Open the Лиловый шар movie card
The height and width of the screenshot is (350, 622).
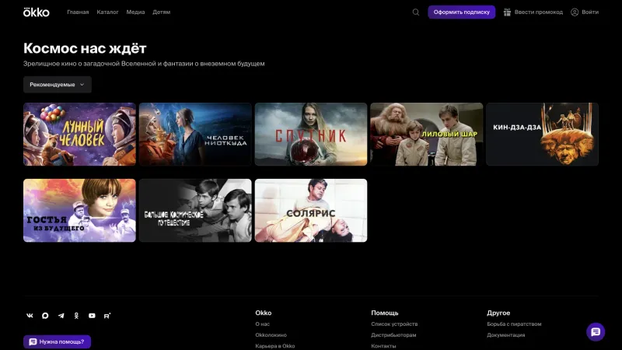(x=426, y=134)
